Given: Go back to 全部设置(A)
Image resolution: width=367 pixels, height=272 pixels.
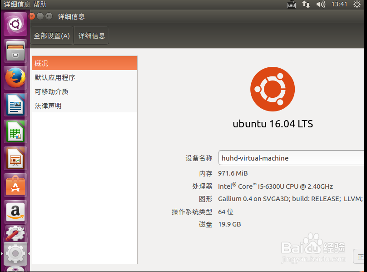Looking at the screenshot, I should pos(52,35).
